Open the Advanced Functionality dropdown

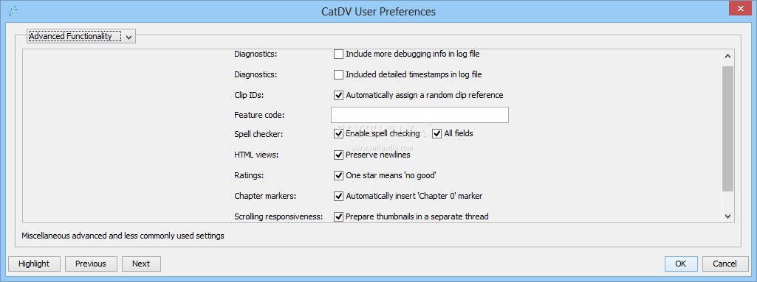pos(81,36)
